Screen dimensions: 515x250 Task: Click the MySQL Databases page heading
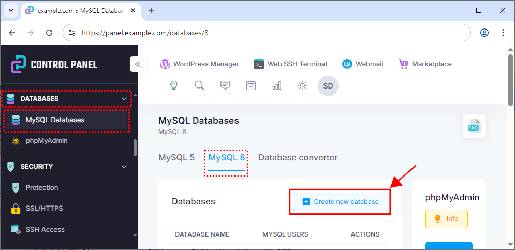(x=198, y=121)
